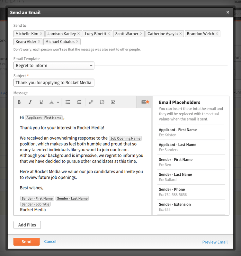241x256 pixels.
Task: Toggle the email placeholders panel icon
Action: point(145,102)
